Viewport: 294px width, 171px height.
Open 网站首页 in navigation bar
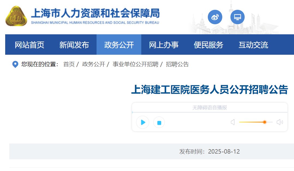click(x=29, y=45)
